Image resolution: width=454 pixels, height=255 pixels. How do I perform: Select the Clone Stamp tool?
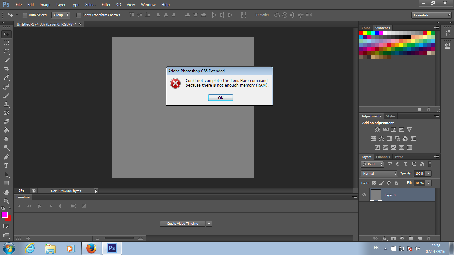point(6,104)
